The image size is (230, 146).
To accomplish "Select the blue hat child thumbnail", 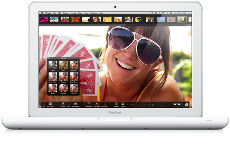I will click(x=54, y=19).
